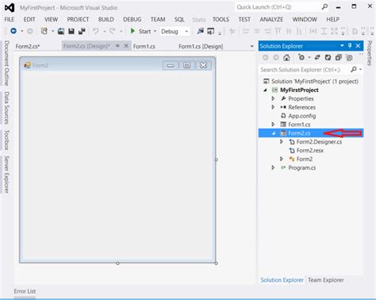The image size is (376, 300).
Task: Open the Data Sources side tab
Action: (6, 108)
